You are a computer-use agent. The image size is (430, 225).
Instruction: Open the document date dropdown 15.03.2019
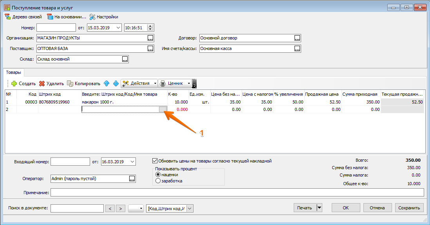point(118,28)
